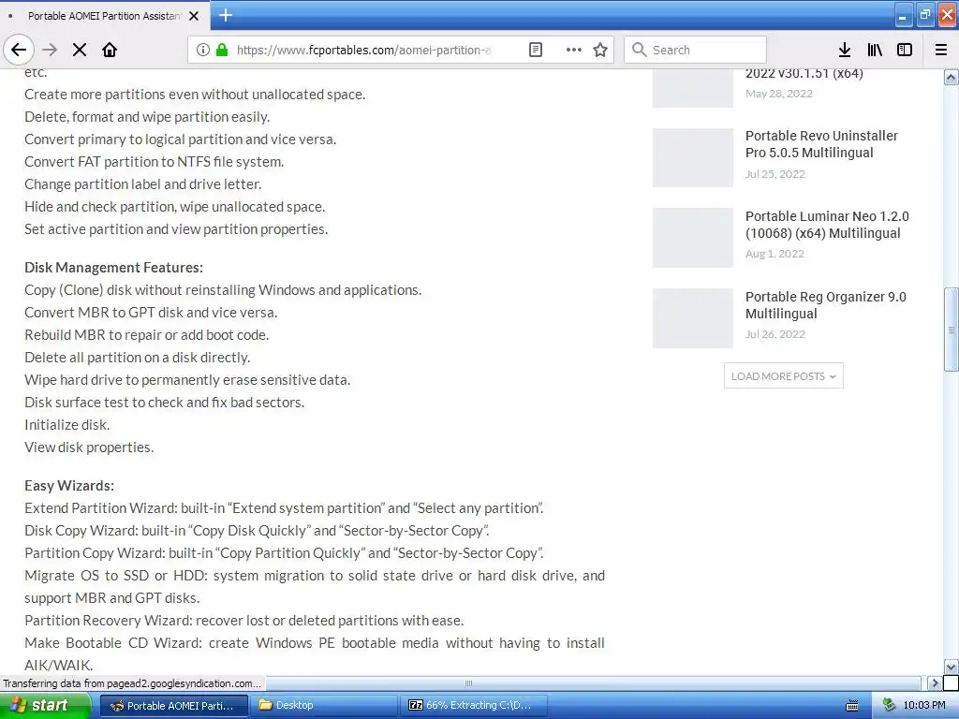Image resolution: width=959 pixels, height=719 pixels.
Task: Click 'View disk properties.' text line
Action: [89, 448]
